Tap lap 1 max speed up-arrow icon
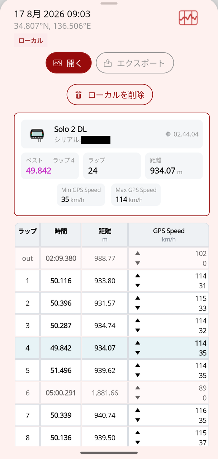218x459 pixels. click(138, 276)
